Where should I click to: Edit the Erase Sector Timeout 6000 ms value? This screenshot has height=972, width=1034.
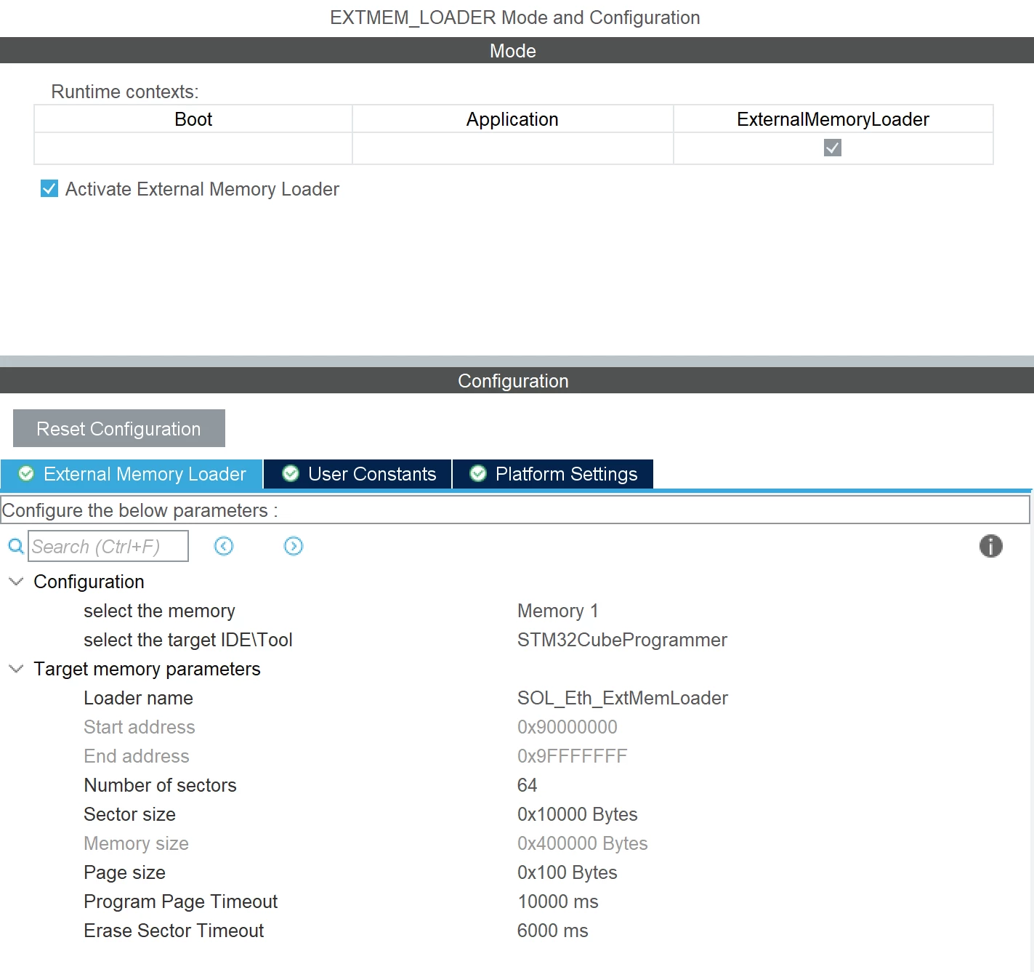(x=553, y=931)
